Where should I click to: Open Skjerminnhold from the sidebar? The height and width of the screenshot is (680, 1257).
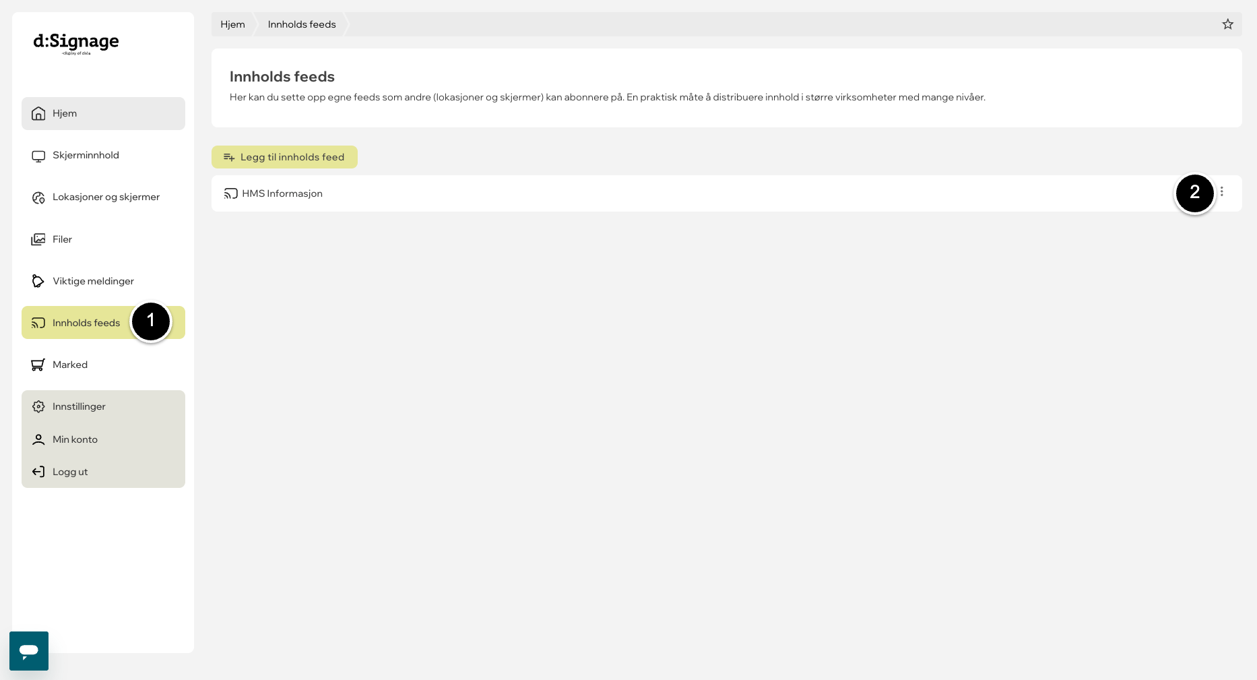pyautogui.click(x=103, y=155)
